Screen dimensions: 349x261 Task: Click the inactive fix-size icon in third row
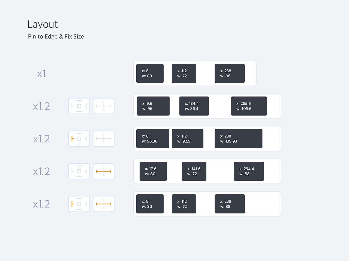(x=104, y=139)
